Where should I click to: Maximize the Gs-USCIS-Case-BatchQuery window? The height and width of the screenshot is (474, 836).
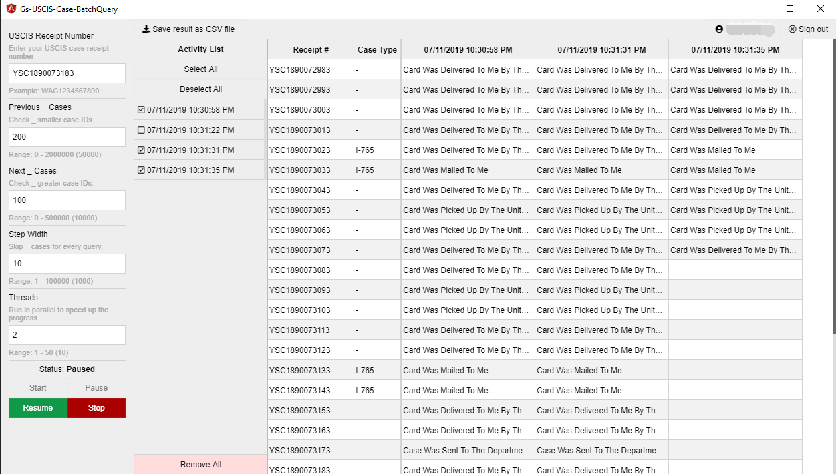coord(790,9)
